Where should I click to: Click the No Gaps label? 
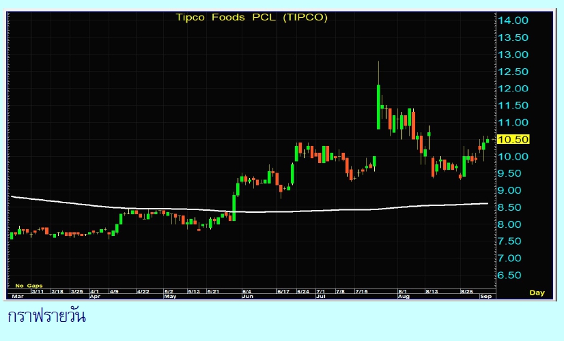tap(29, 286)
